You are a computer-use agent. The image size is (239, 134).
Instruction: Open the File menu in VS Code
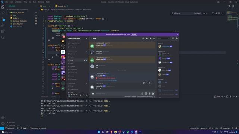point(7,2)
